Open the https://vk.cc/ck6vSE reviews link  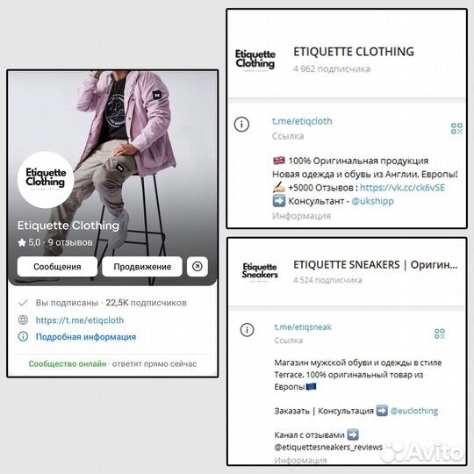point(402,188)
